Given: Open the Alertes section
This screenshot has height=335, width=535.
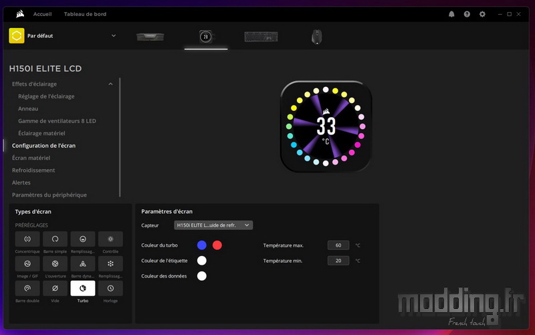Looking at the screenshot, I should pos(21,183).
